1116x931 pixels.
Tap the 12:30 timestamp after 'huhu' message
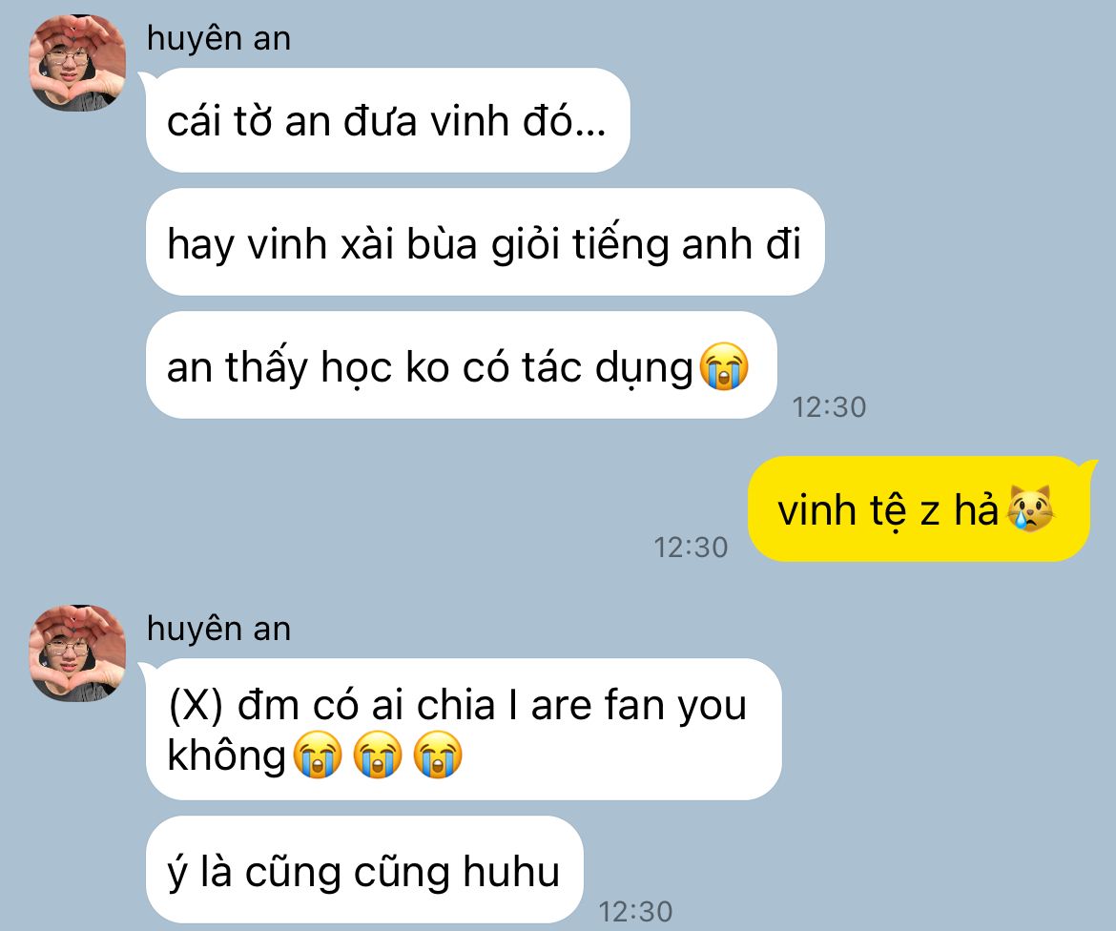(635, 912)
